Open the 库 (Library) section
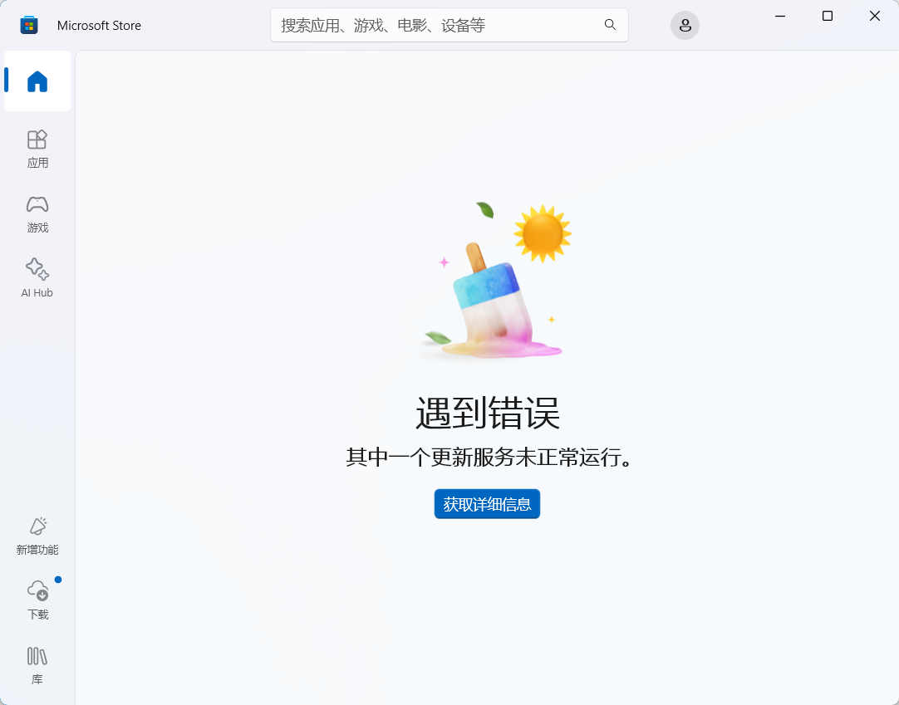The image size is (899, 705). click(x=37, y=664)
